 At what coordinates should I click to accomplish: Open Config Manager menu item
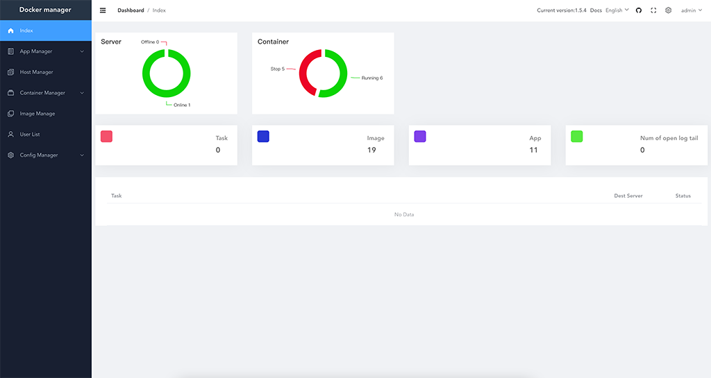pos(46,155)
